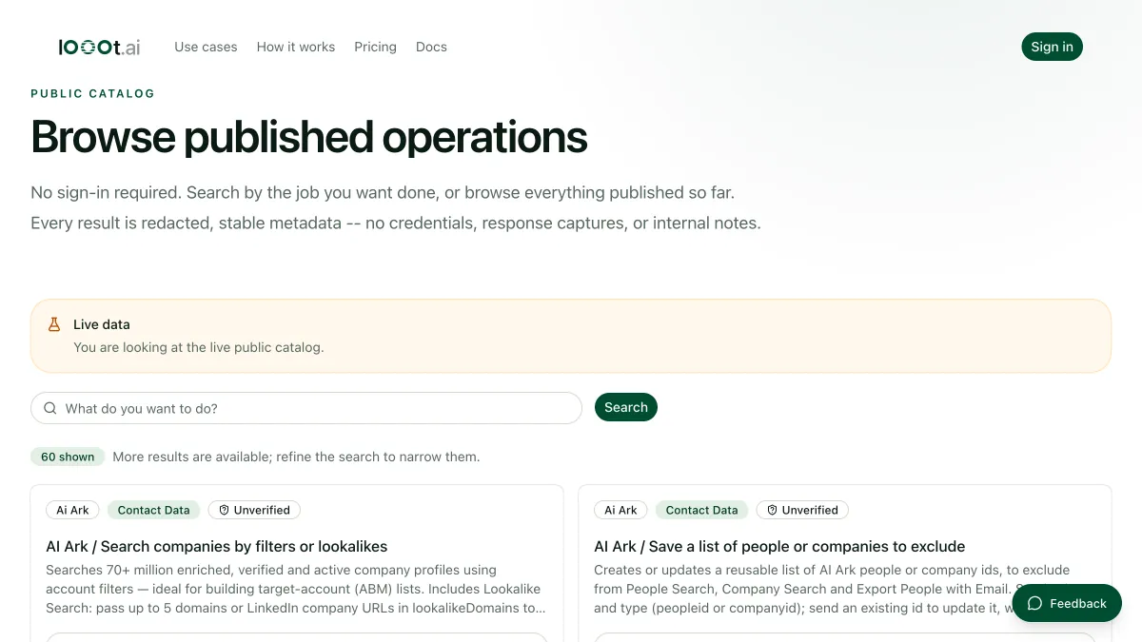Open the How it works page
The height and width of the screenshot is (642, 1142).
[x=296, y=47]
